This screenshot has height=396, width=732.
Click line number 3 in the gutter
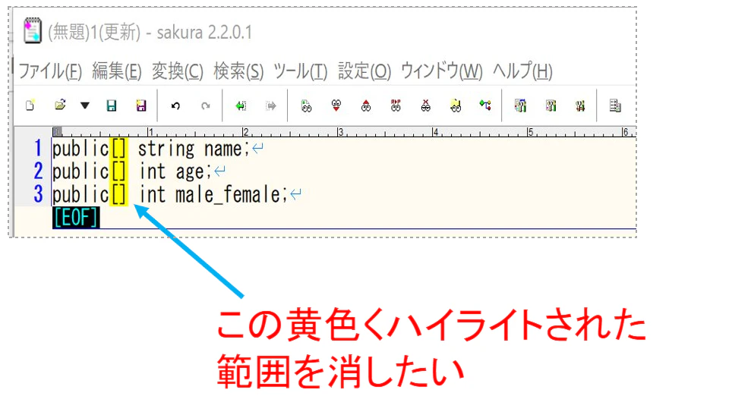pyautogui.click(x=38, y=194)
